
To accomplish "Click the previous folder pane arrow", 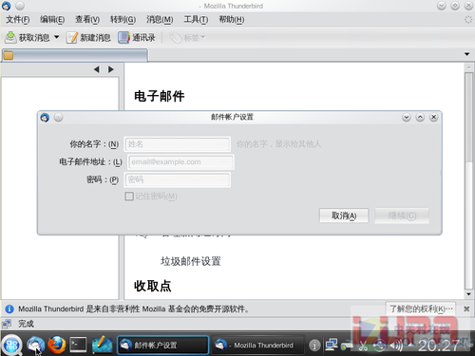I will click(x=97, y=69).
